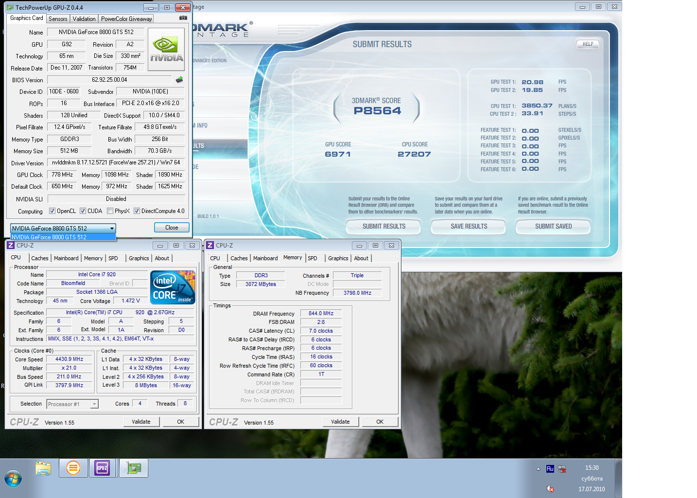This screenshot has width=697, height=498.
Task: Click the GPU-Z green chip taskbar icon
Action: click(x=134, y=468)
